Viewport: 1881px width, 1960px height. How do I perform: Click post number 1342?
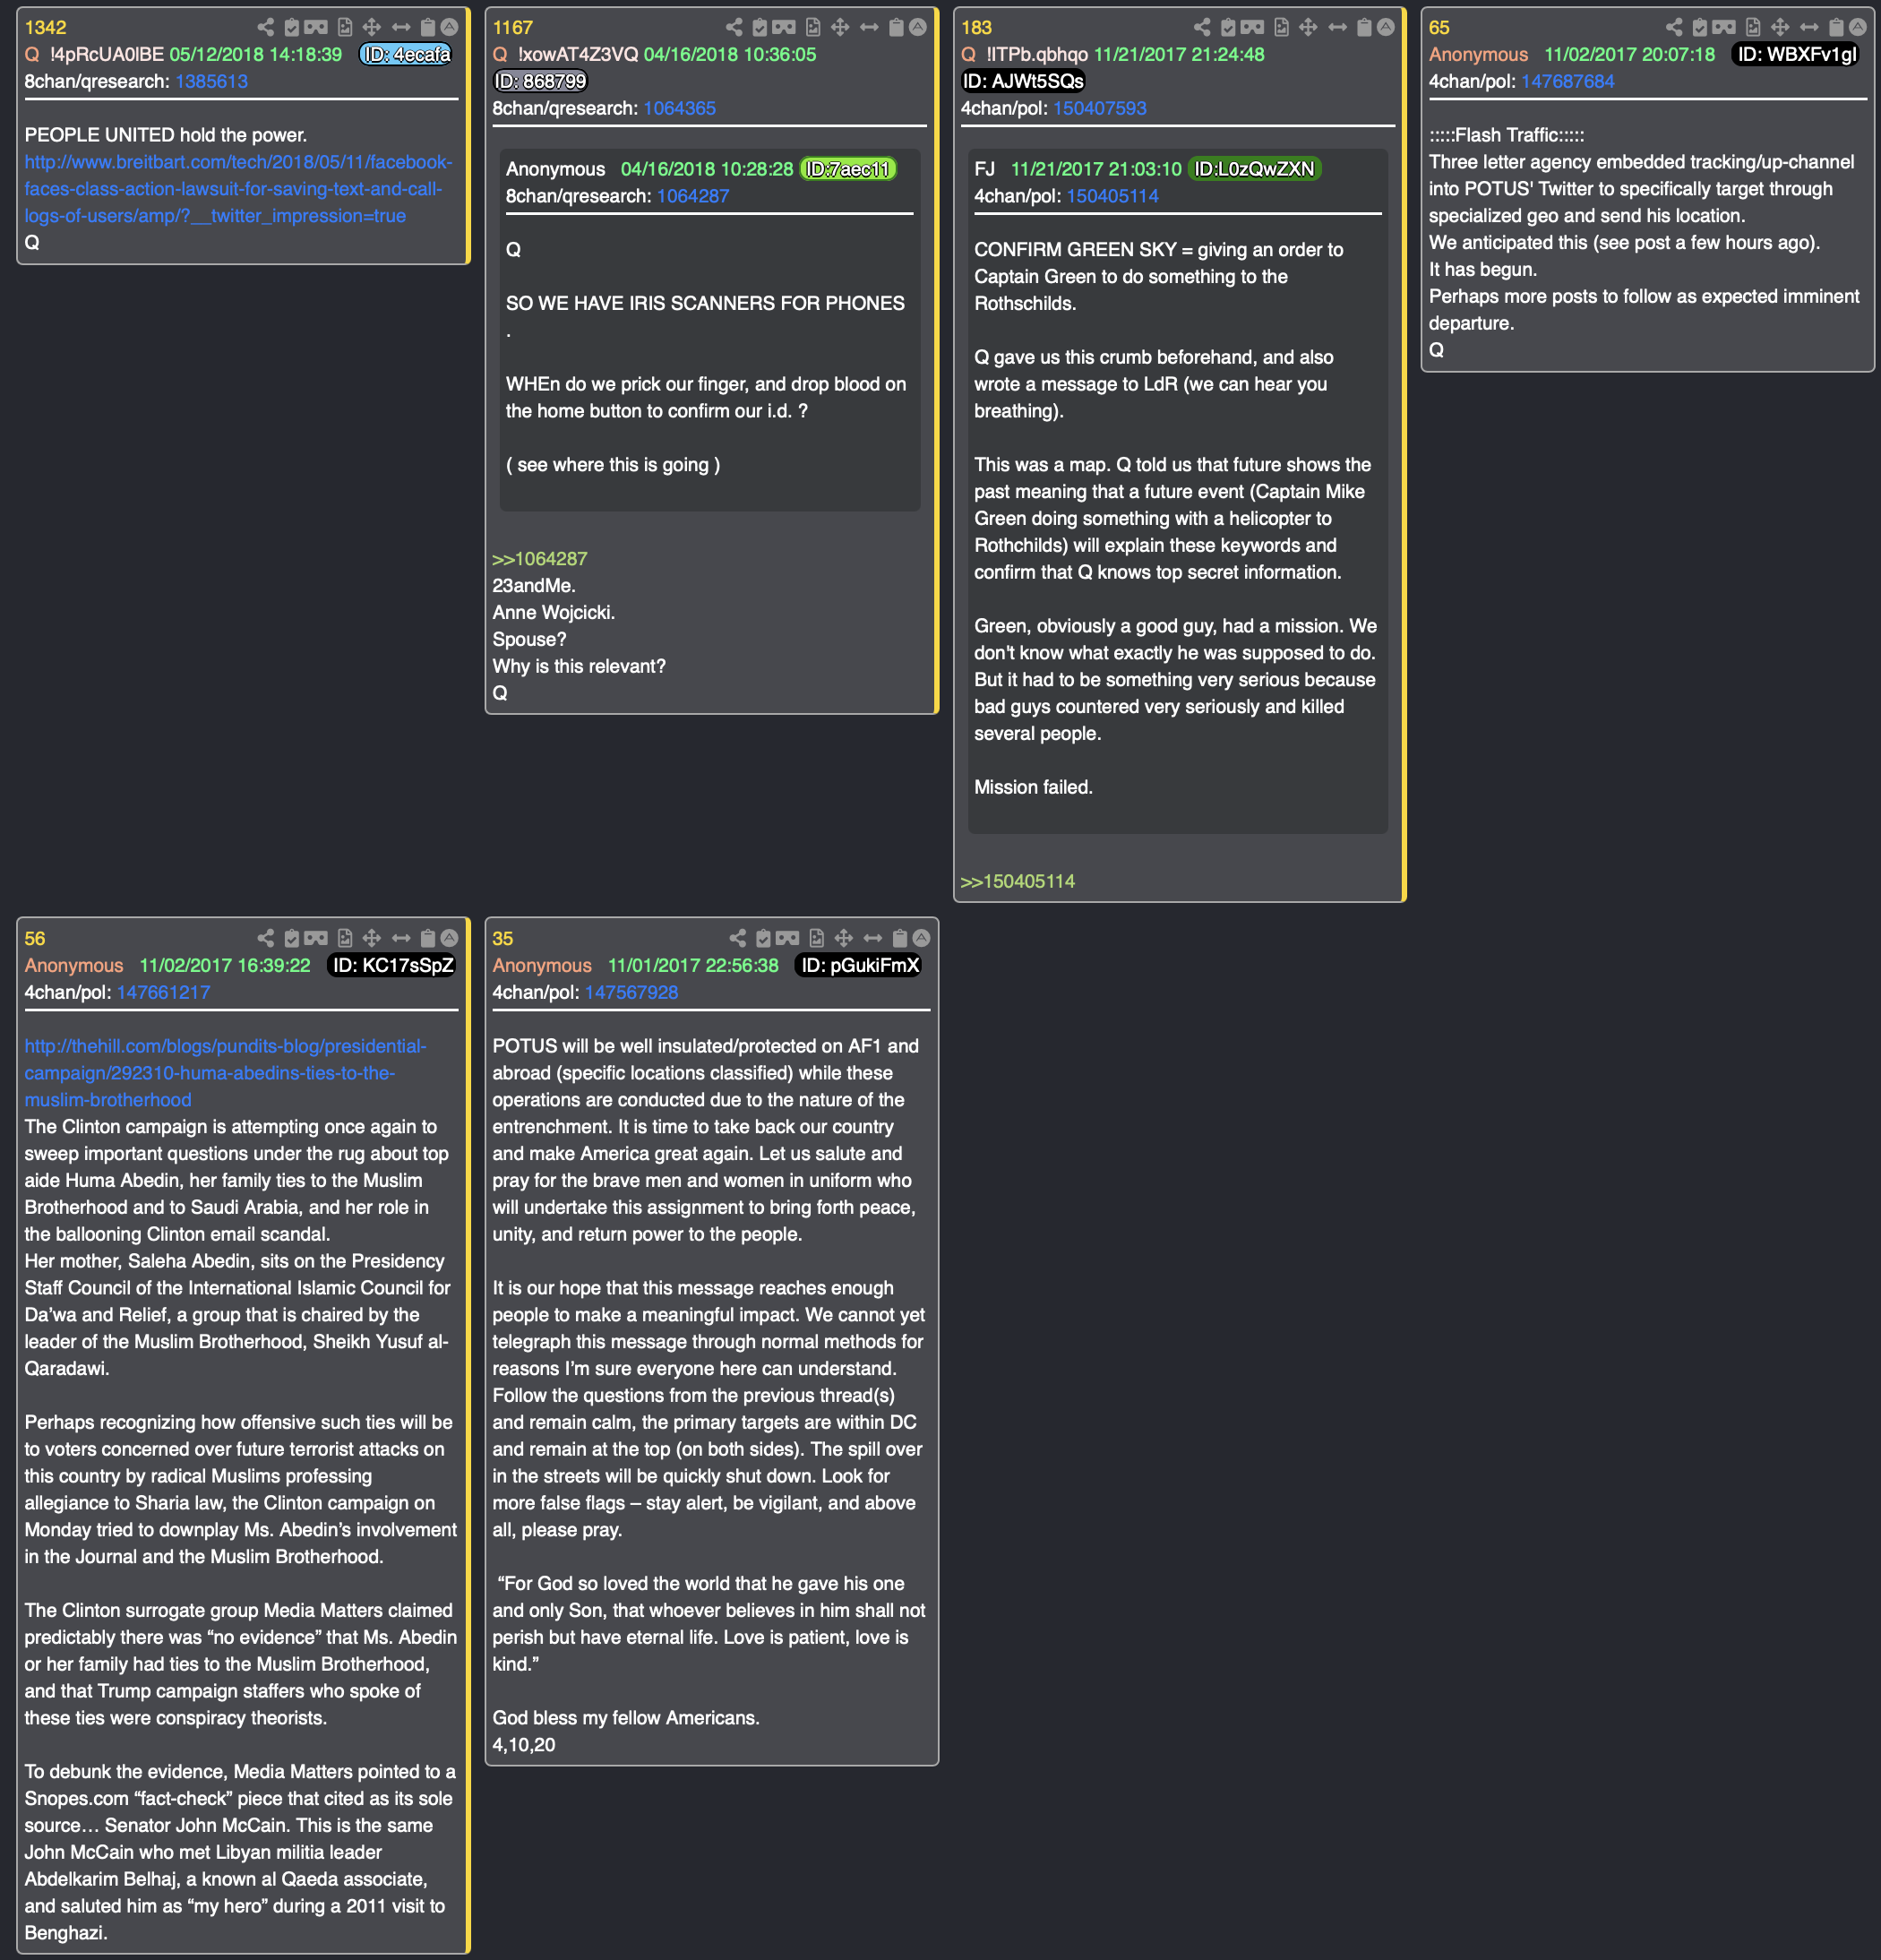[x=45, y=28]
